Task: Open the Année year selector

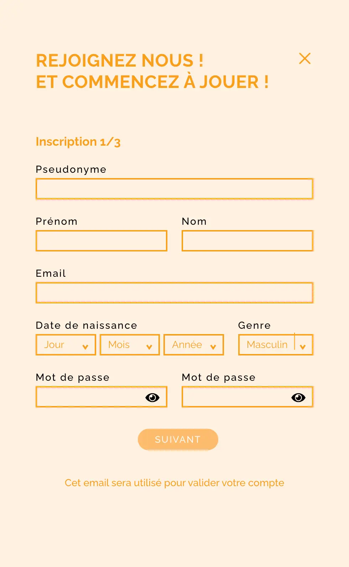Action: pyautogui.click(x=193, y=344)
